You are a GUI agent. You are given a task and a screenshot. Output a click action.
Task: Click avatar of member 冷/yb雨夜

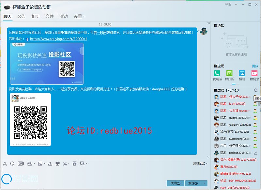216,132
